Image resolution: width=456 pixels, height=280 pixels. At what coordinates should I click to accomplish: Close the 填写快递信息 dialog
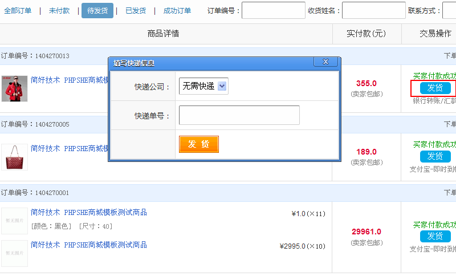click(x=325, y=62)
